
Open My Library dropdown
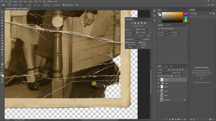(x=199, y=13)
